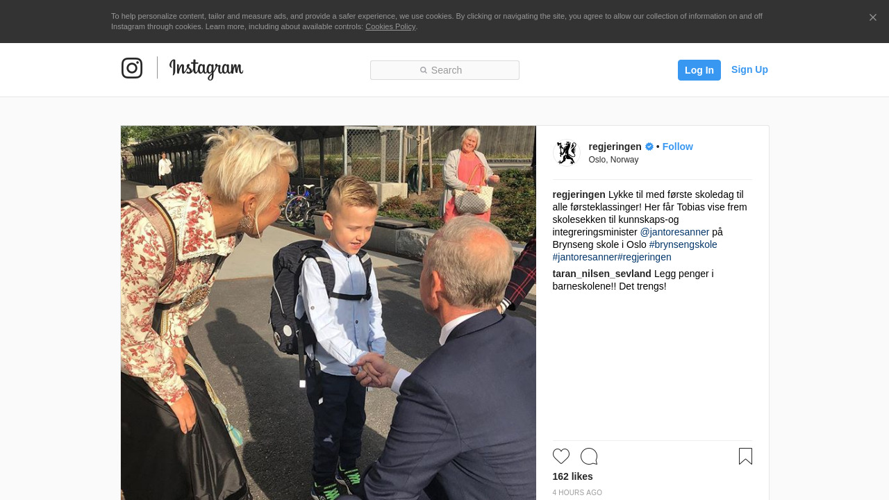This screenshot has width=889, height=500.
Task: Focus the Search input field
Action: [x=444, y=70]
